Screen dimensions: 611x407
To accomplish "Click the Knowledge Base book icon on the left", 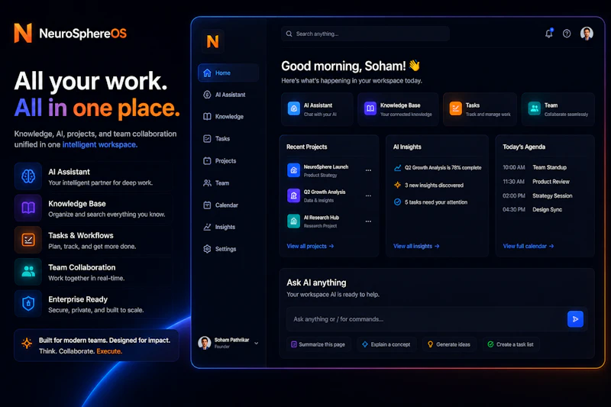I will tap(28, 208).
